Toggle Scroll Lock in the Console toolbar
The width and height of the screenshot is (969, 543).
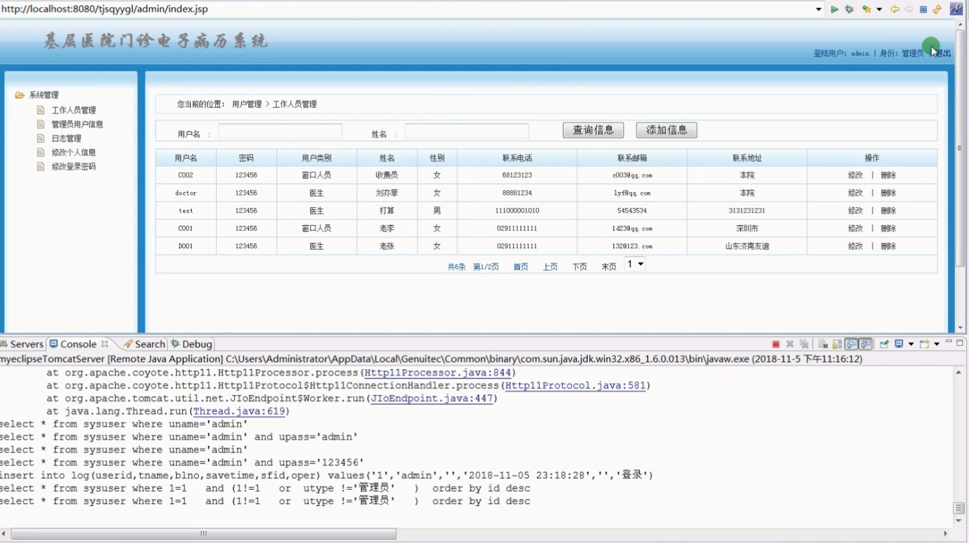(x=837, y=344)
